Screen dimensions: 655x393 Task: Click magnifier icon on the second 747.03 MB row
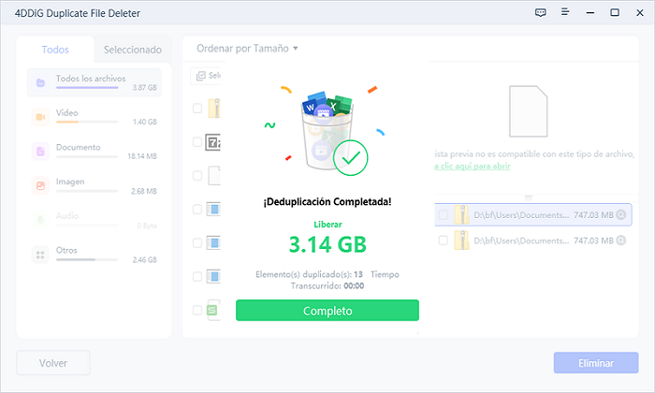coord(621,240)
